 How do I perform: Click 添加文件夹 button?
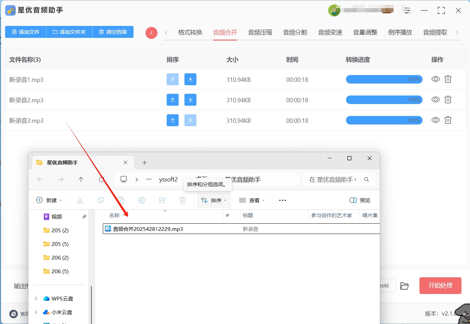coord(69,32)
